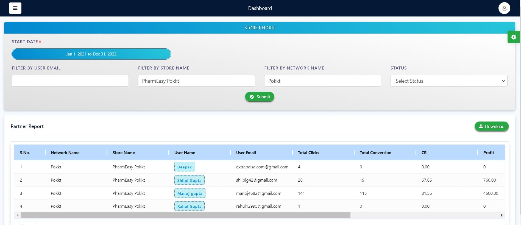Download the Partner Report
The width and height of the screenshot is (521, 225).
click(492, 126)
